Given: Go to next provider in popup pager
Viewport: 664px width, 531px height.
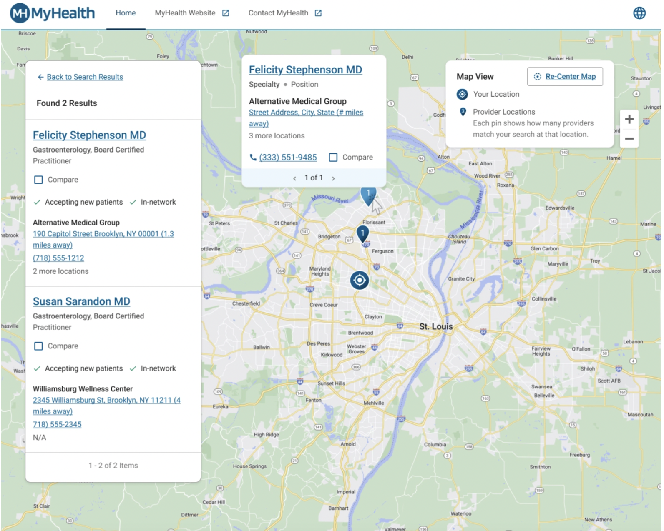Looking at the screenshot, I should (x=333, y=178).
